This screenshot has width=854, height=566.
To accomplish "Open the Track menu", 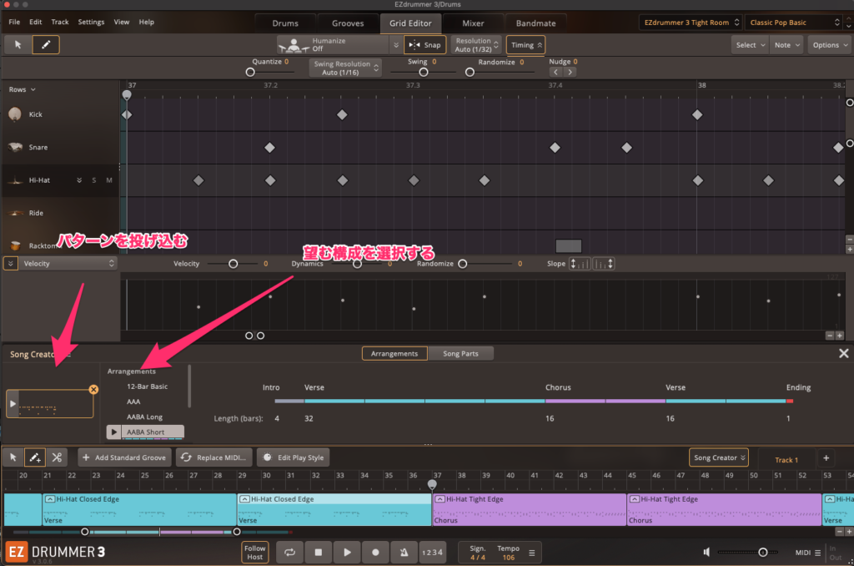I will click(x=60, y=22).
